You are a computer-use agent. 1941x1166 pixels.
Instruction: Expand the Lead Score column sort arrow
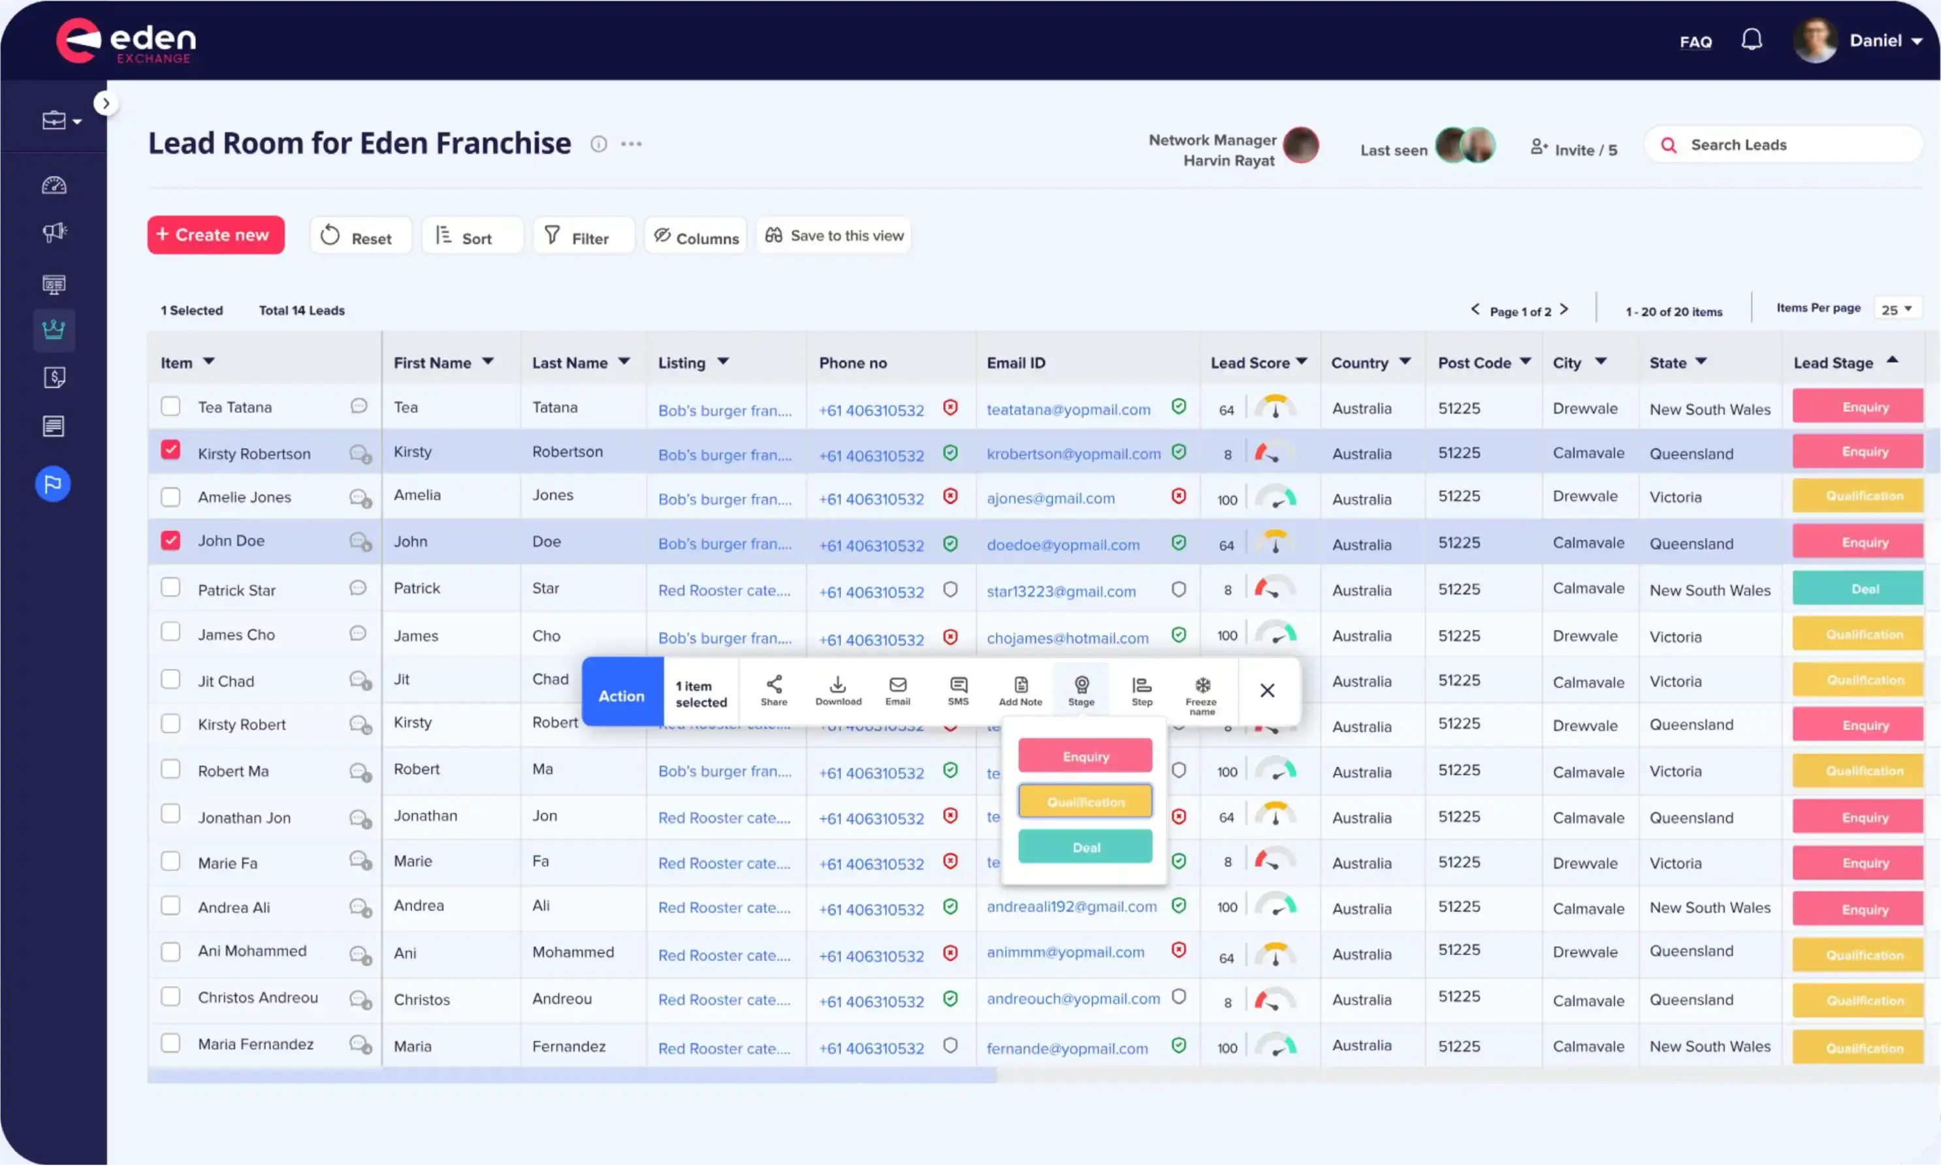[x=1302, y=362]
